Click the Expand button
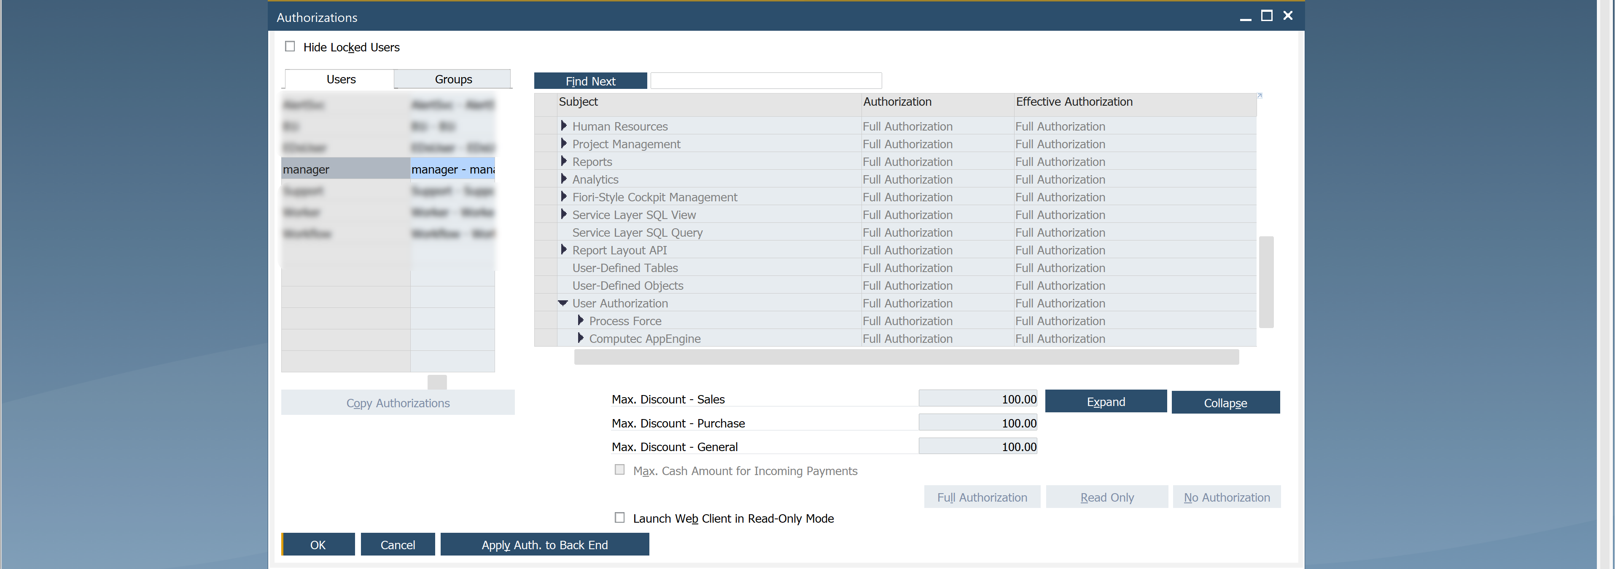The height and width of the screenshot is (569, 1615). [x=1105, y=401]
